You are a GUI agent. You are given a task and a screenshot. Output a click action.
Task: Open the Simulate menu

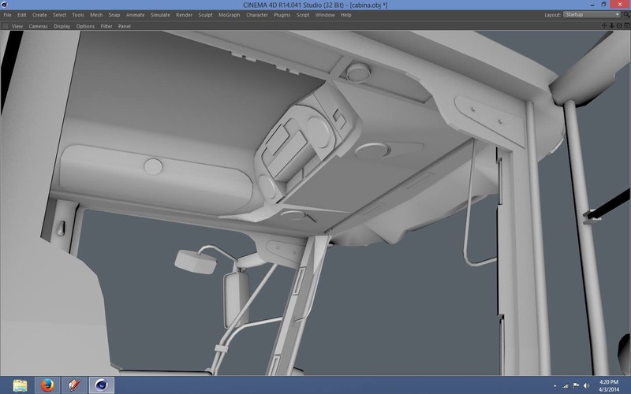(x=161, y=14)
